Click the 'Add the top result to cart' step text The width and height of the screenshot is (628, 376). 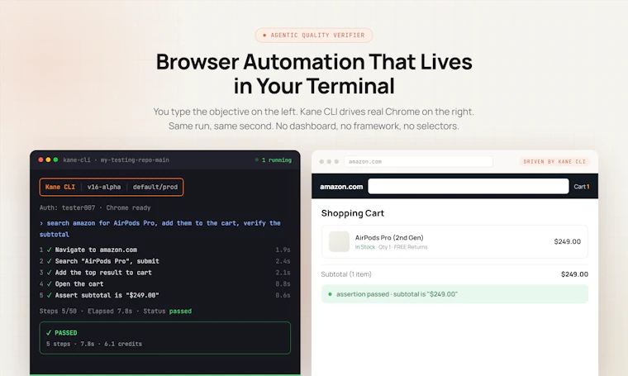(x=103, y=272)
